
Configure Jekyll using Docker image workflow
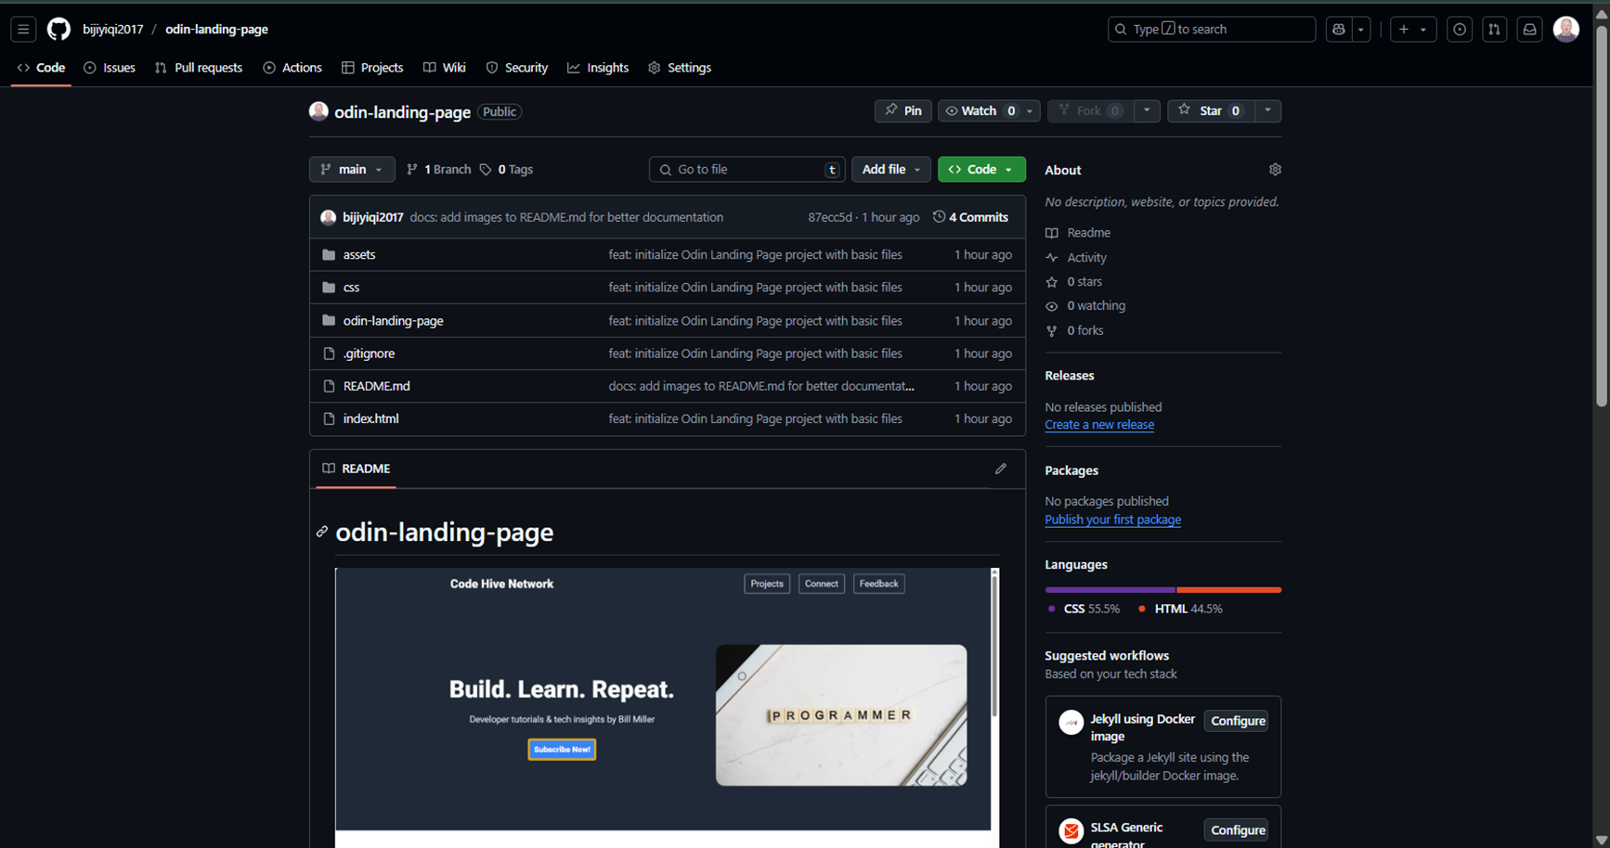[x=1238, y=721]
